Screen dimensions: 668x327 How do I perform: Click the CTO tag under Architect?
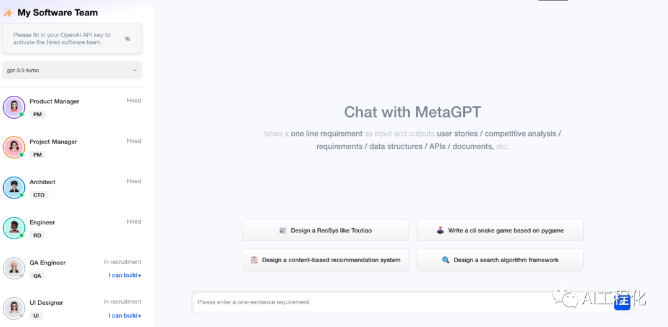[x=38, y=195]
